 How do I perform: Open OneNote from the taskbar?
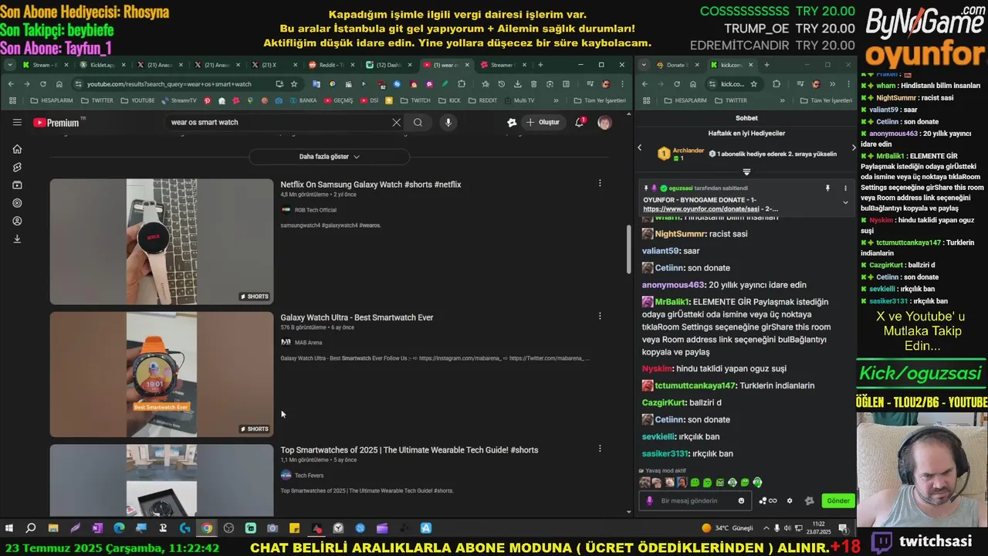click(97, 528)
